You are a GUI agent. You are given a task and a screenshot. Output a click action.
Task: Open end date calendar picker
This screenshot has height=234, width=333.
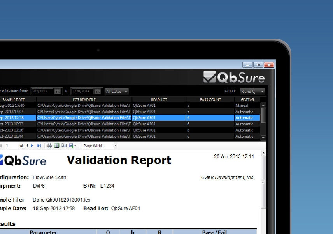[x=98, y=91]
